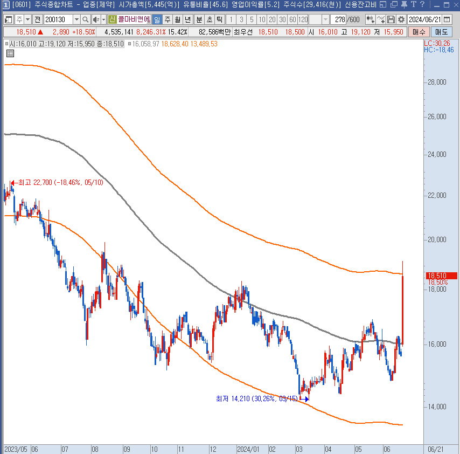Switch to 초 (second) chart period
Screen dimensions: 460x454
(x=210, y=19)
